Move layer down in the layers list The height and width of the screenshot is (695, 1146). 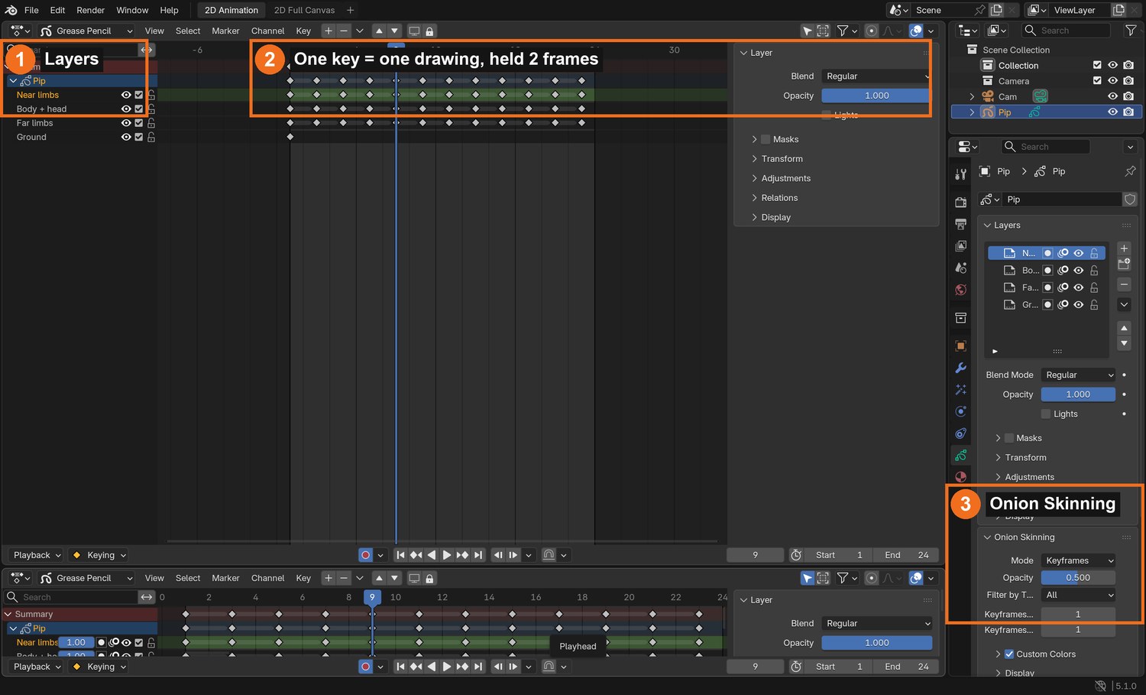(1124, 344)
